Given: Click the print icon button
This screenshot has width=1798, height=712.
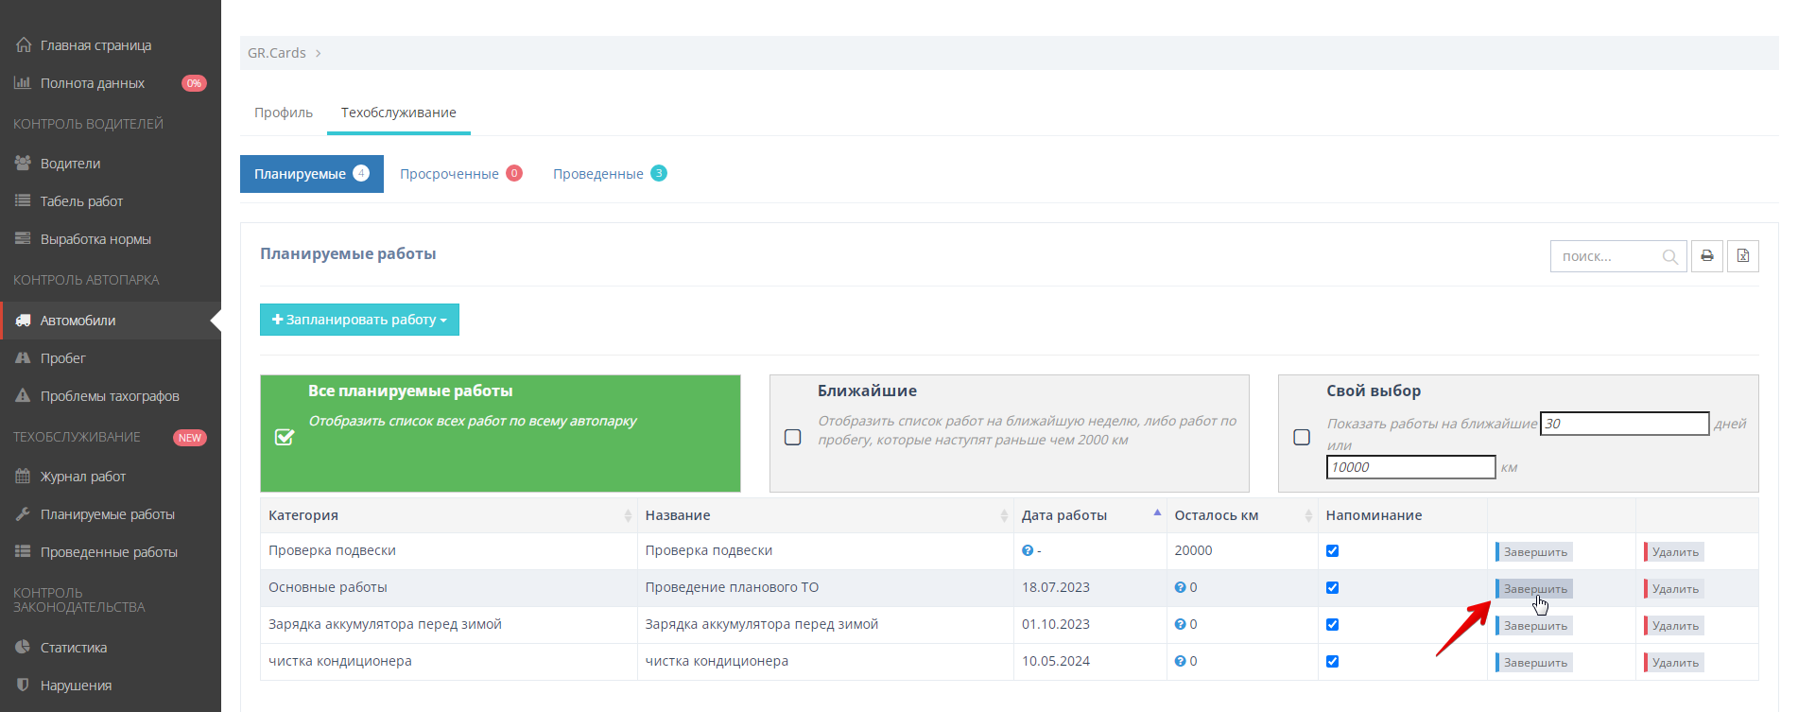Looking at the screenshot, I should tap(1706, 256).
